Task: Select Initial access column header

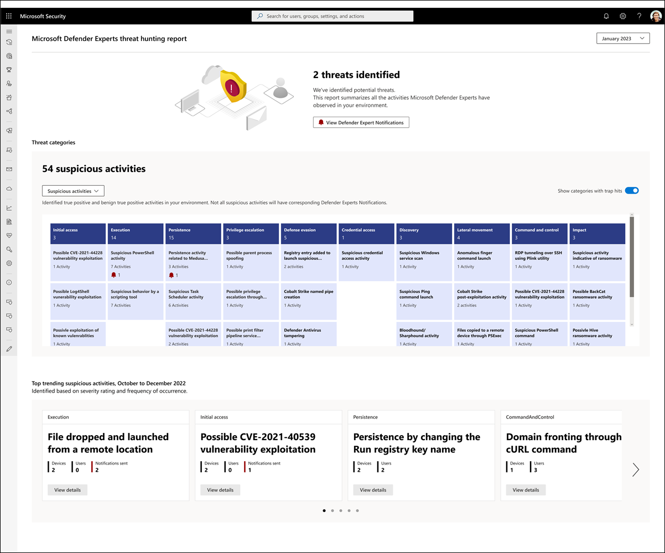Action: click(77, 233)
